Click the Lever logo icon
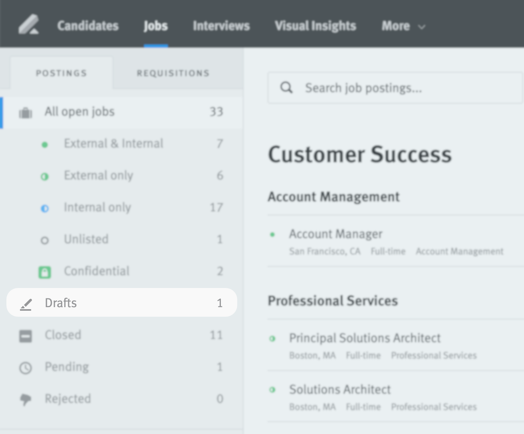This screenshot has height=434, width=524. click(x=29, y=25)
